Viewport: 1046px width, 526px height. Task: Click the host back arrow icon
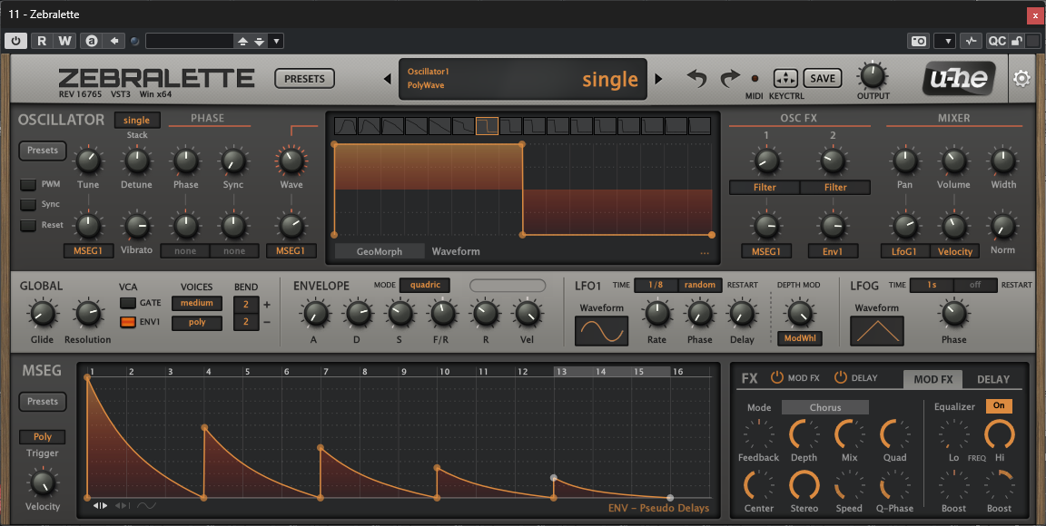[x=114, y=41]
